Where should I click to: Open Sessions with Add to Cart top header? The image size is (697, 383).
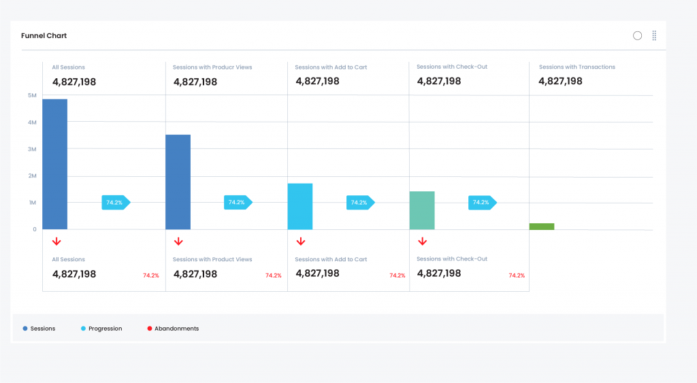(331, 67)
